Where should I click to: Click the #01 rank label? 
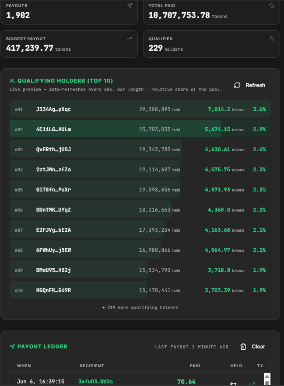pos(19,110)
